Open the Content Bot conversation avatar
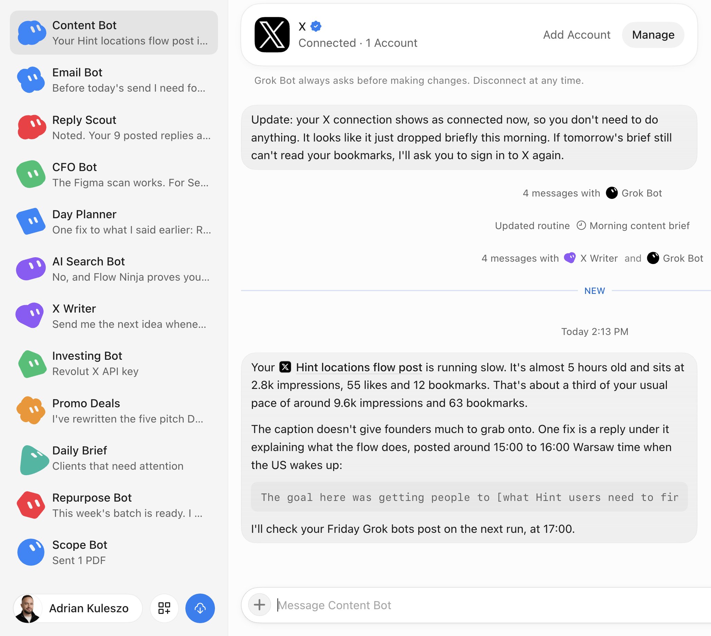Viewport: 711px width, 636px height. click(32, 33)
